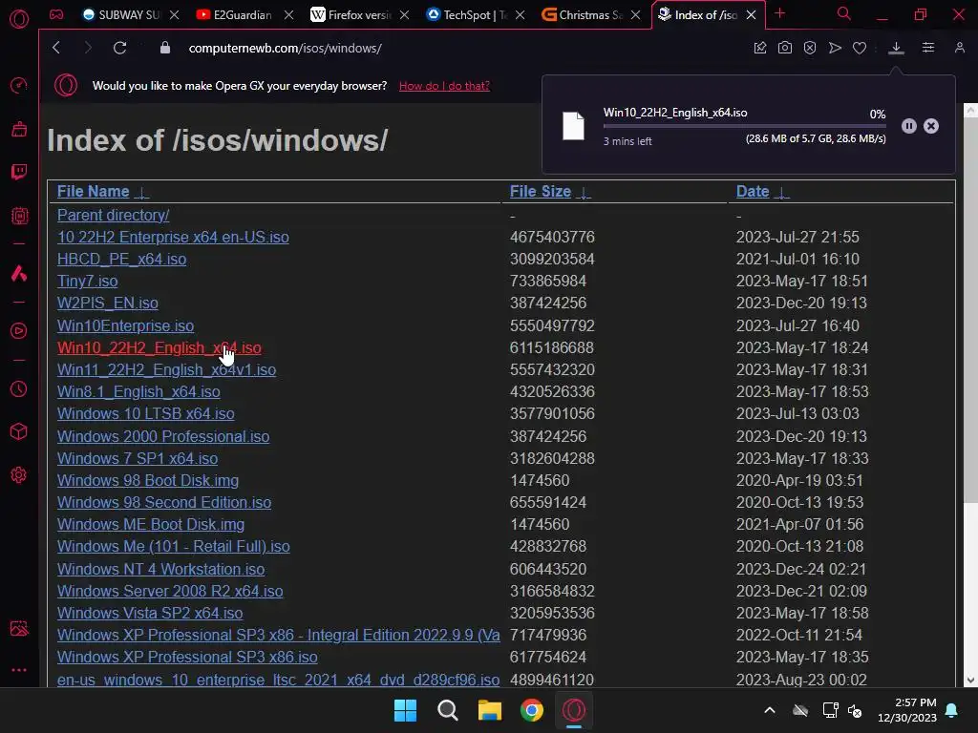Open GX Corner gamepad icon

point(56,14)
